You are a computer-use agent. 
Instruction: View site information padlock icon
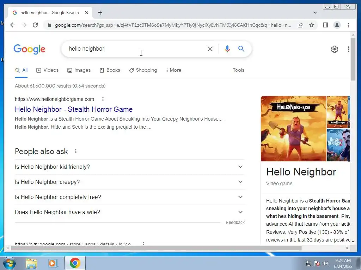point(49,25)
